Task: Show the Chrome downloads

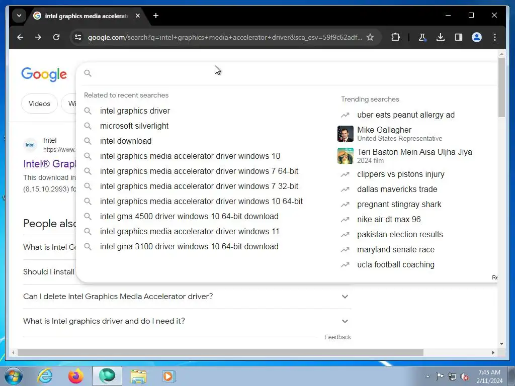Action: tap(441, 37)
